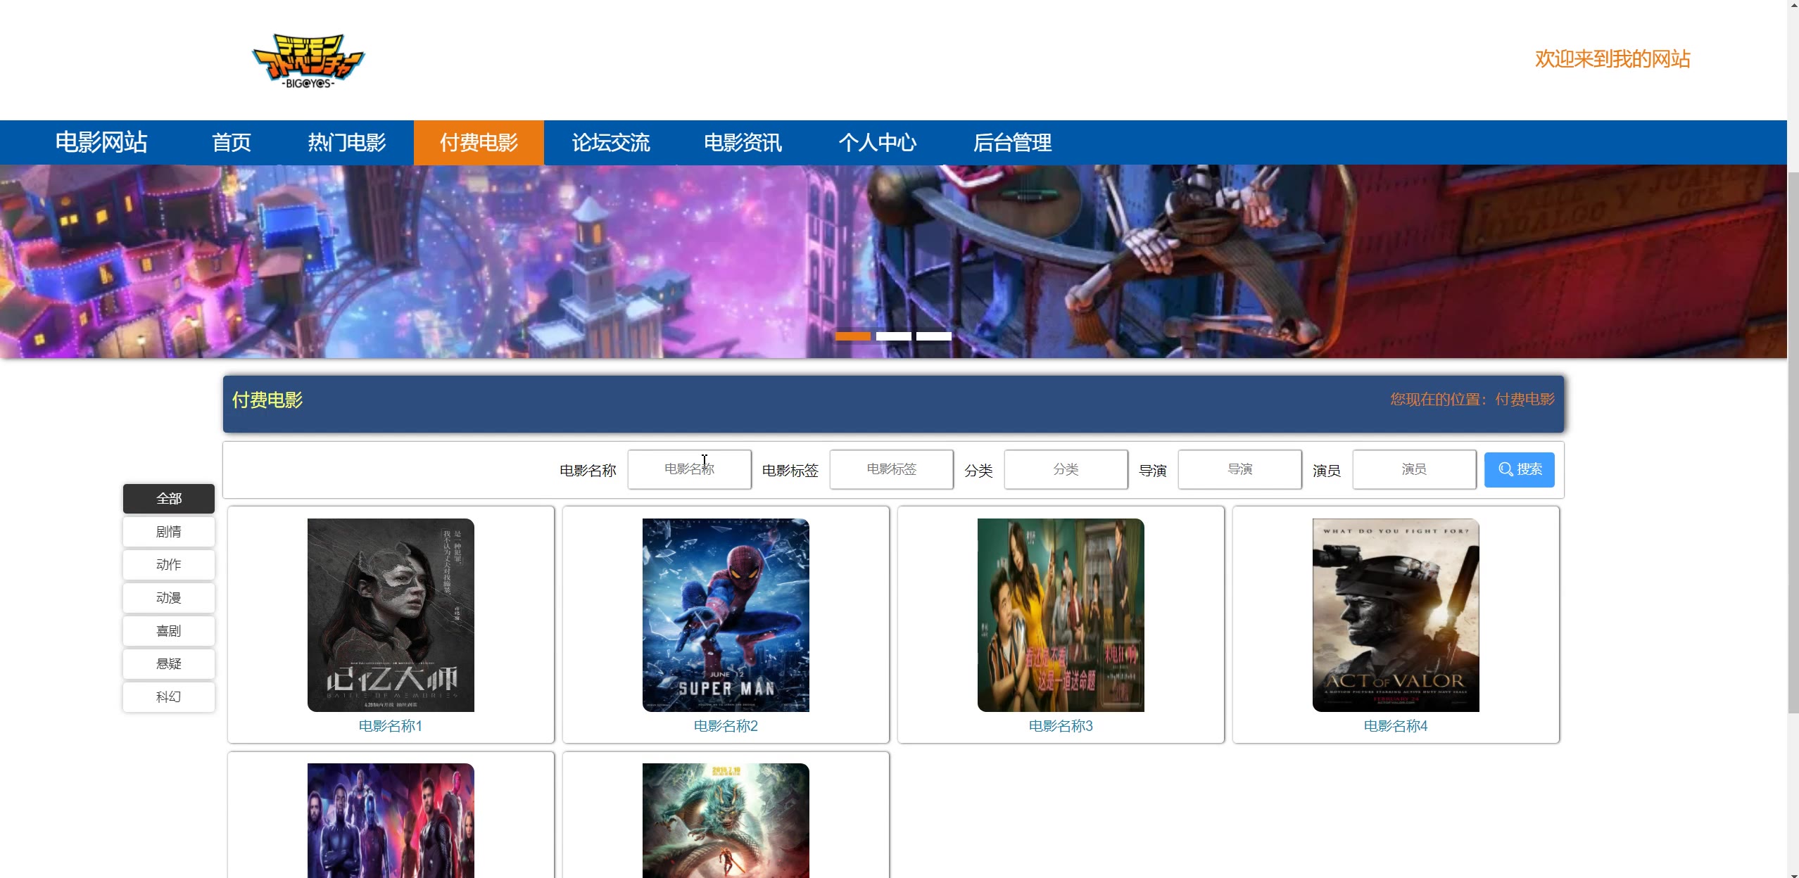Open the 记忆大师 movie poster
Viewport: 1799px width, 878px height.
click(391, 615)
